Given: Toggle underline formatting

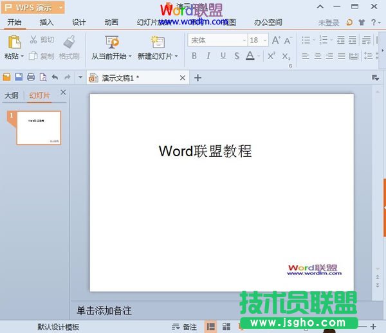Looking at the screenshot, I should pos(223,56).
